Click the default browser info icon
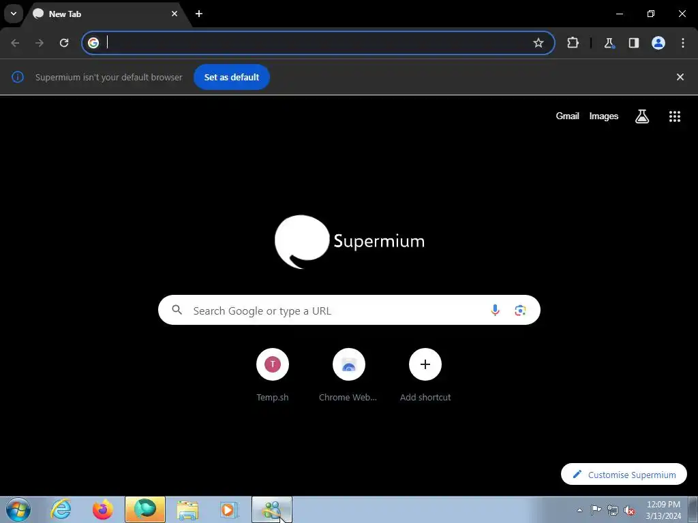The width and height of the screenshot is (698, 523). pos(17,77)
